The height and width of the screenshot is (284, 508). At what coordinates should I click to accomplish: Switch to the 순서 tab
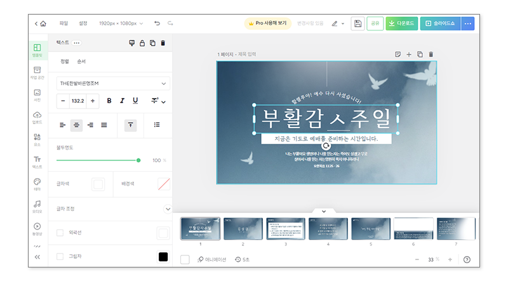coord(81,61)
